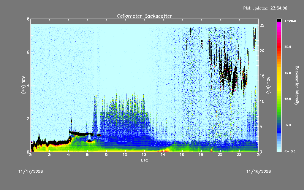This screenshot has width=304, height=190.
Task: Click the 15 kft tick label on right axis
Action: tap(262, 76)
